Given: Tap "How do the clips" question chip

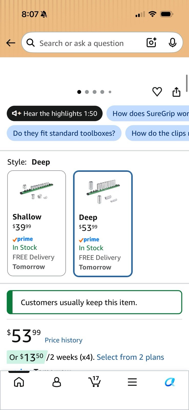Looking at the screenshot, I should (x=157, y=133).
